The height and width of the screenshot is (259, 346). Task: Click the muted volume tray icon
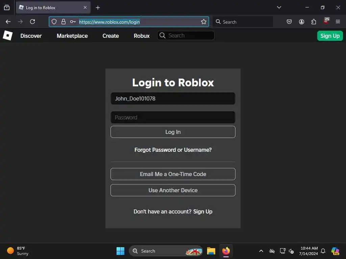click(291, 251)
